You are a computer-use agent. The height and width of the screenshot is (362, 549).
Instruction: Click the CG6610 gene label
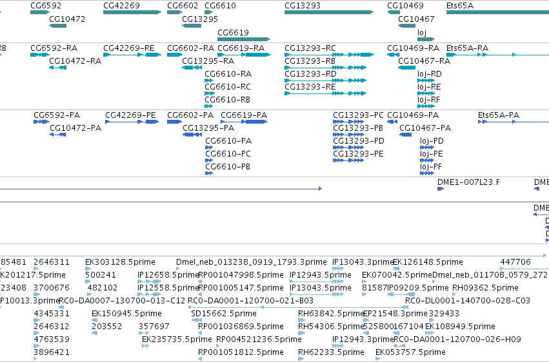220,6
